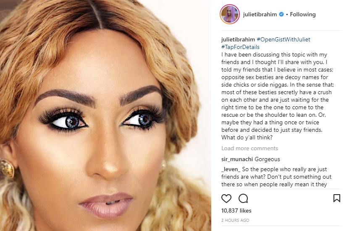Open comments with the speech bubble icon

click(x=243, y=198)
